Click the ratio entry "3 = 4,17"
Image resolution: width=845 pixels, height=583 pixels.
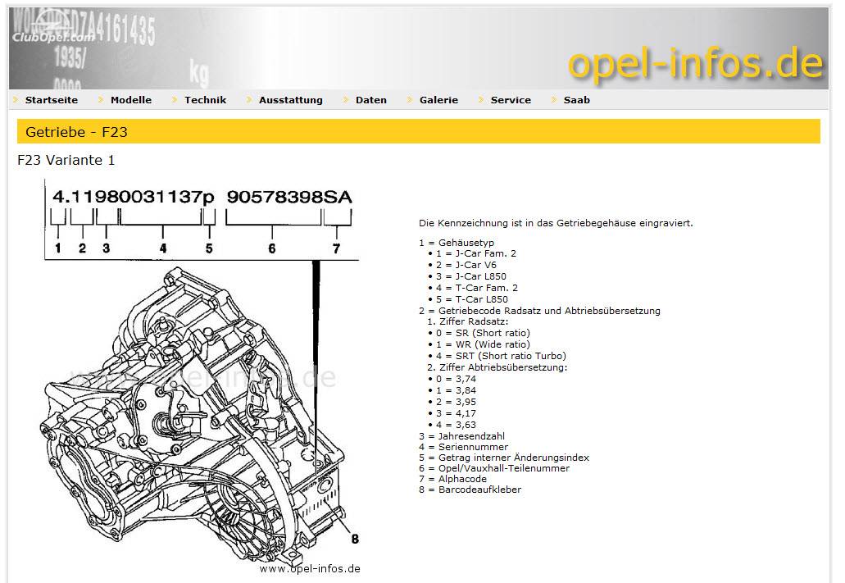click(456, 413)
